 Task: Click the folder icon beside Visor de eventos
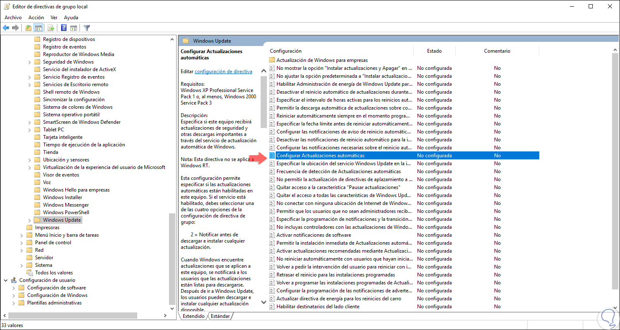[x=37, y=175]
